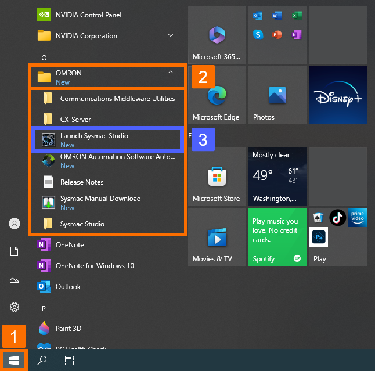Image resolution: width=375 pixels, height=371 pixels.
Task: Open the Spotify tile
Action: point(277,237)
